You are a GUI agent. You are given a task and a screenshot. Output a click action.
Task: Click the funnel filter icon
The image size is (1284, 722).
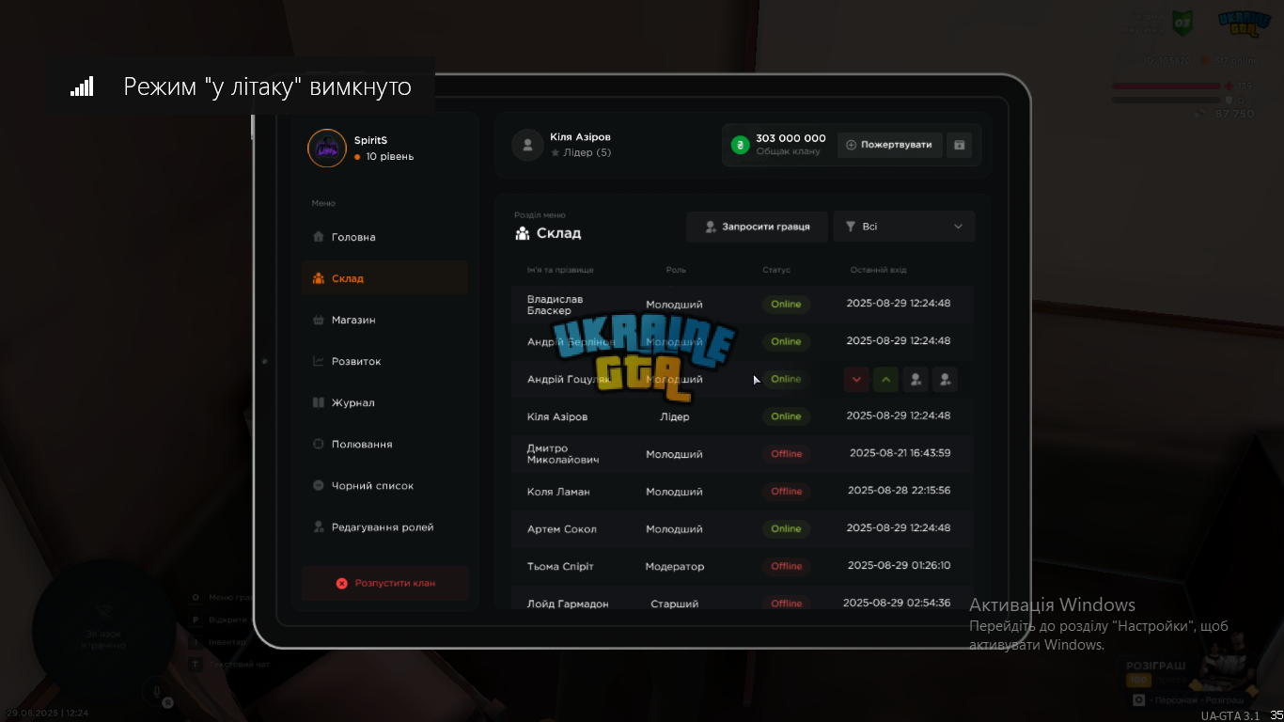tap(850, 227)
